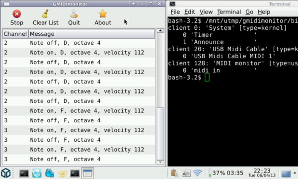Screen dimensions: 298x179
Task: Open the start menu cube icon in taskbar
Action: 6,173
